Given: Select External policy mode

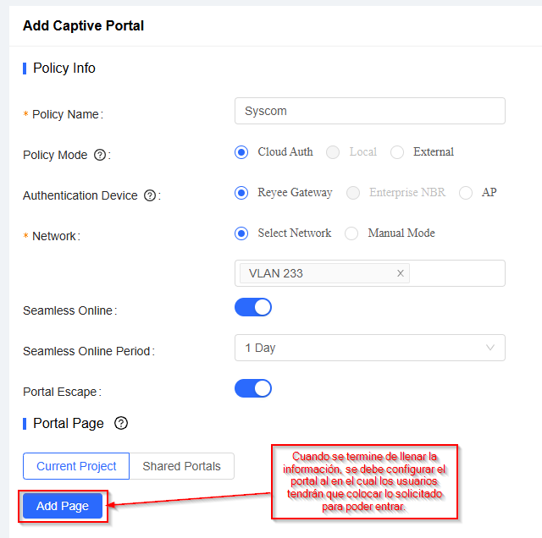Looking at the screenshot, I should point(397,152).
